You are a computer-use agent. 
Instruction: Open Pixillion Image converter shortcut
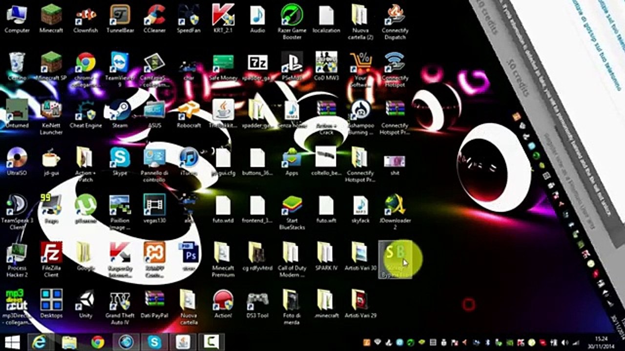tap(120, 213)
